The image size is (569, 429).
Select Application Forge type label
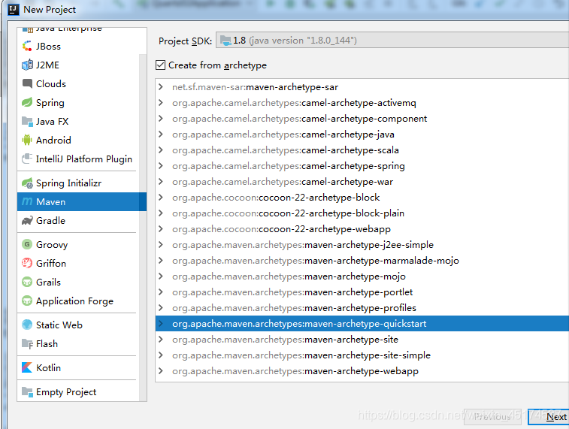tap(74, 301)
